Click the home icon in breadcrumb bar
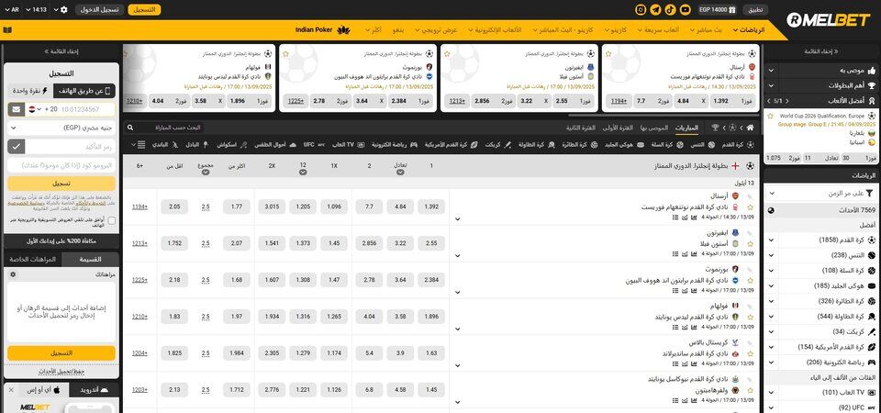This screenshot has width=881, height=413. (x=750, y=128)
